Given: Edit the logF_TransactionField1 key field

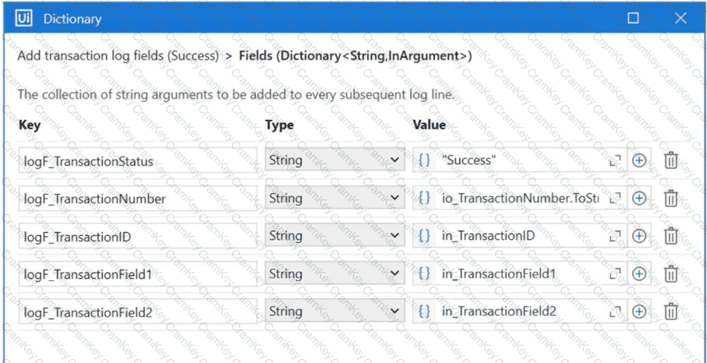Looking at the screenshot, I should point(138,275).
